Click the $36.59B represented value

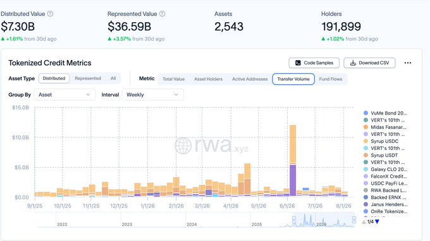[x=129, y=27]
